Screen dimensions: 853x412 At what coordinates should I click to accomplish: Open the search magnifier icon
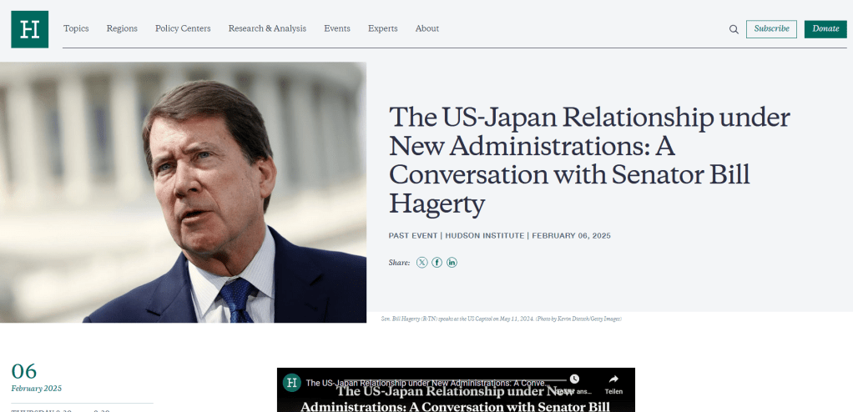734,29
